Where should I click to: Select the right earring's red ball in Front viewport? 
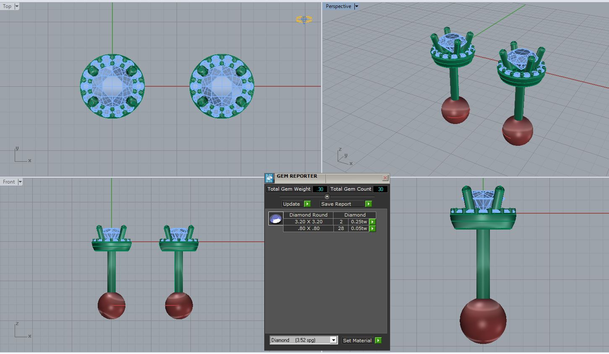click(179, 305)
